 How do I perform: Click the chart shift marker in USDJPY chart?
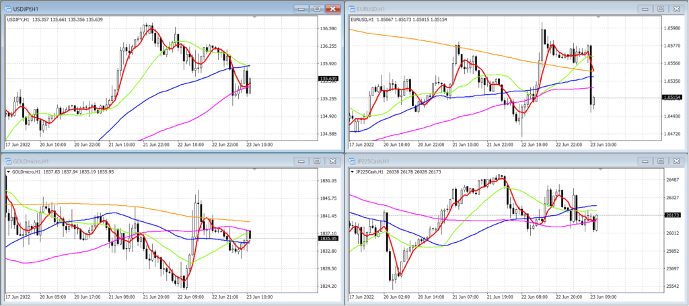(255, 17)
